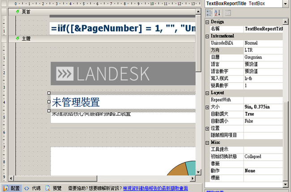Click the 自動調大 value True
Screen dimensions: 291x192
[263, 114]
